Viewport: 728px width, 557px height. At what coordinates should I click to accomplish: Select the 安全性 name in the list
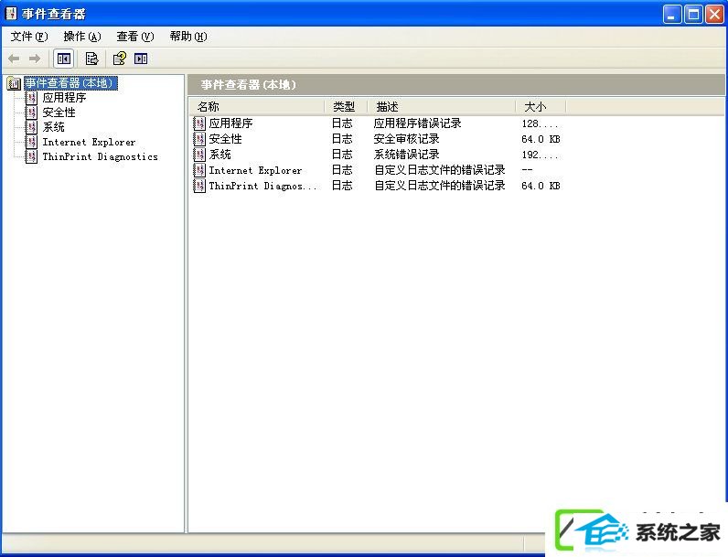[225, 139]
